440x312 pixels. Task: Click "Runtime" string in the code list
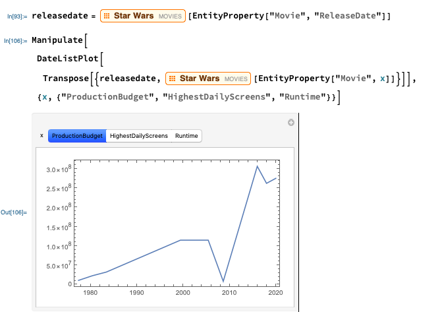pos(302,97)
